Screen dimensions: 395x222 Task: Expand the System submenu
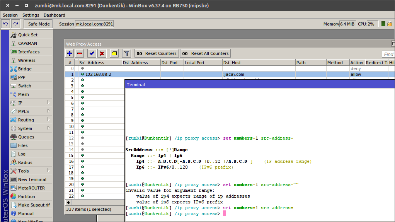tap(31, 128)
